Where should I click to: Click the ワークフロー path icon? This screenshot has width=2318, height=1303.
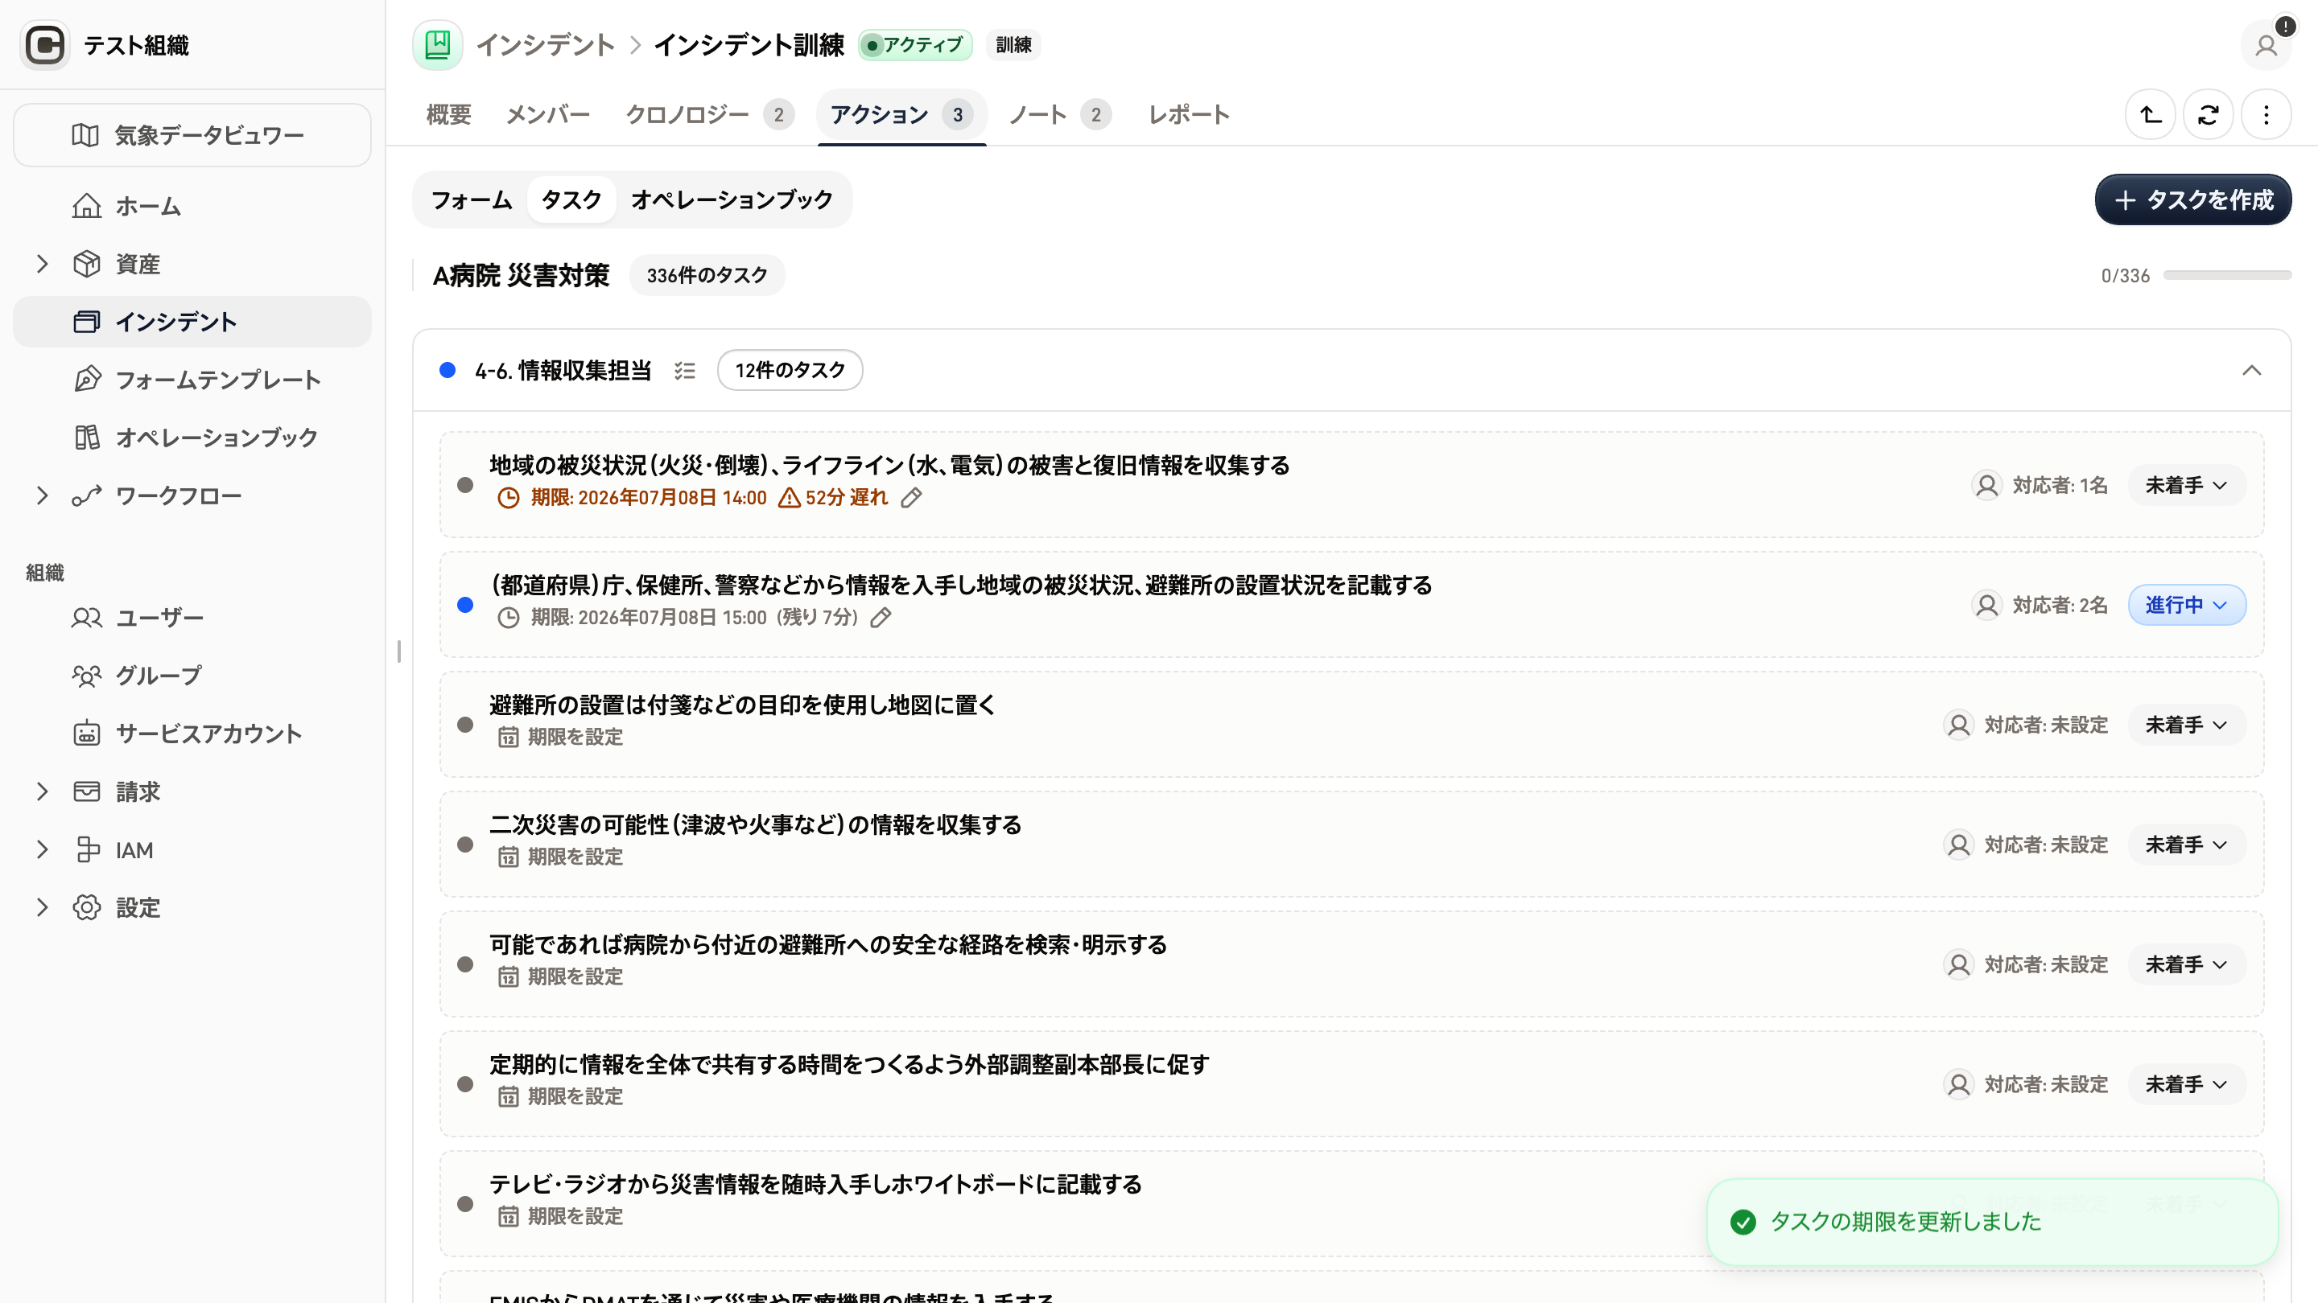[86, 495]
